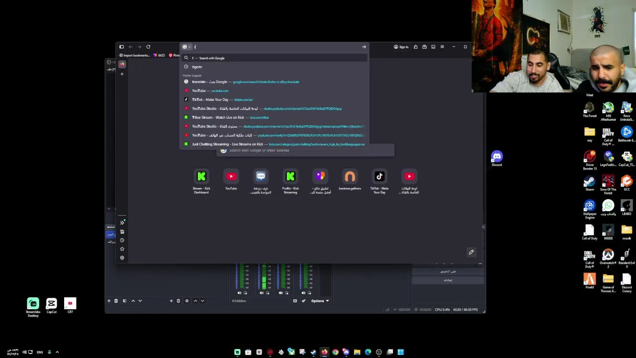Add a scene with plus button in OBS scenes panel

coord(109,301)
